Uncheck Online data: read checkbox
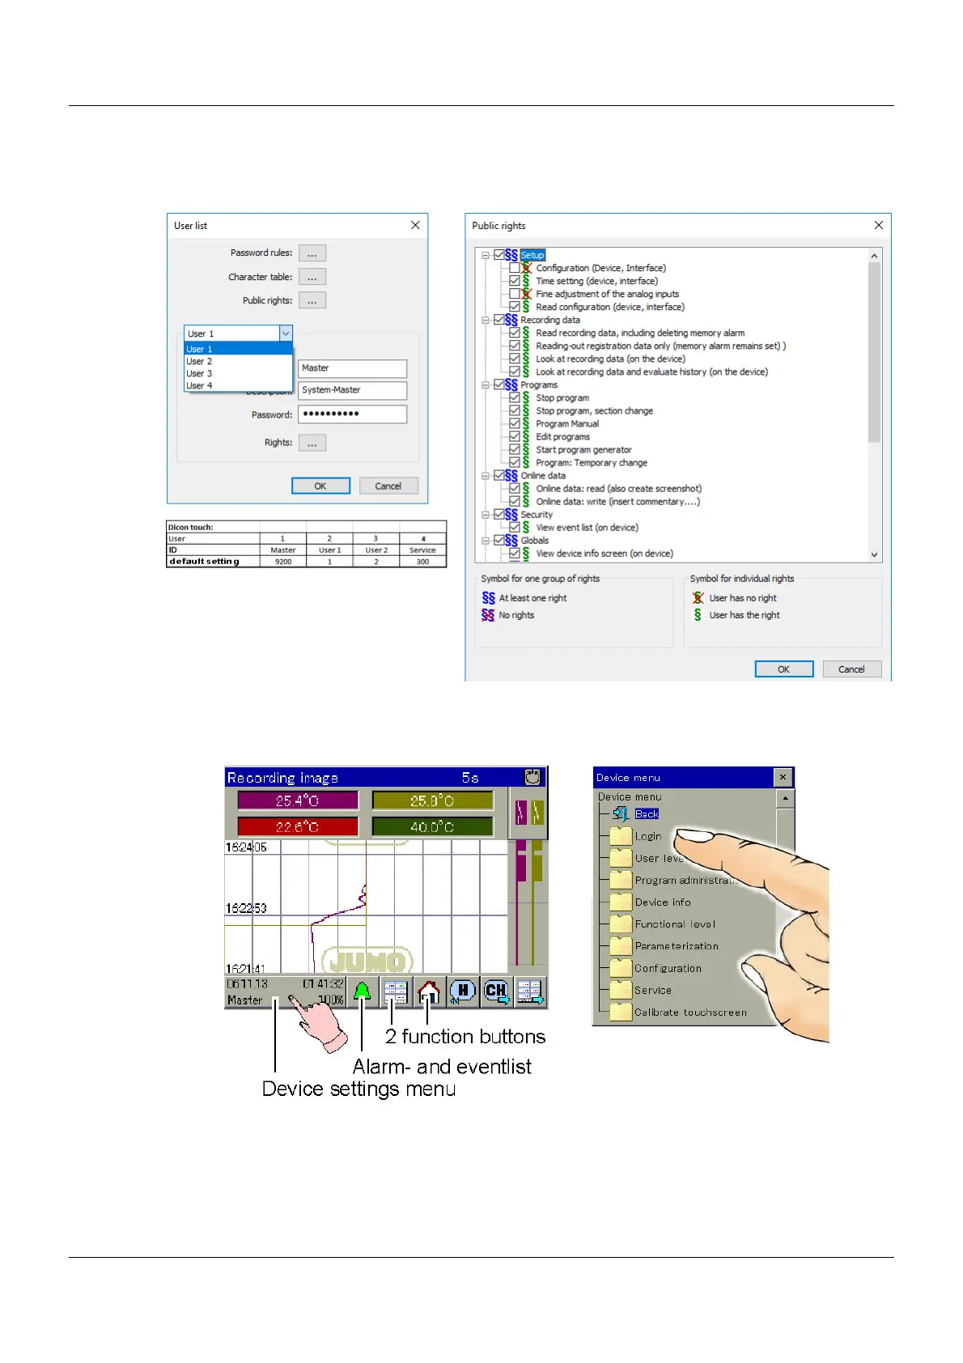Screen dimensions: 963x1363 click(515, 488)
